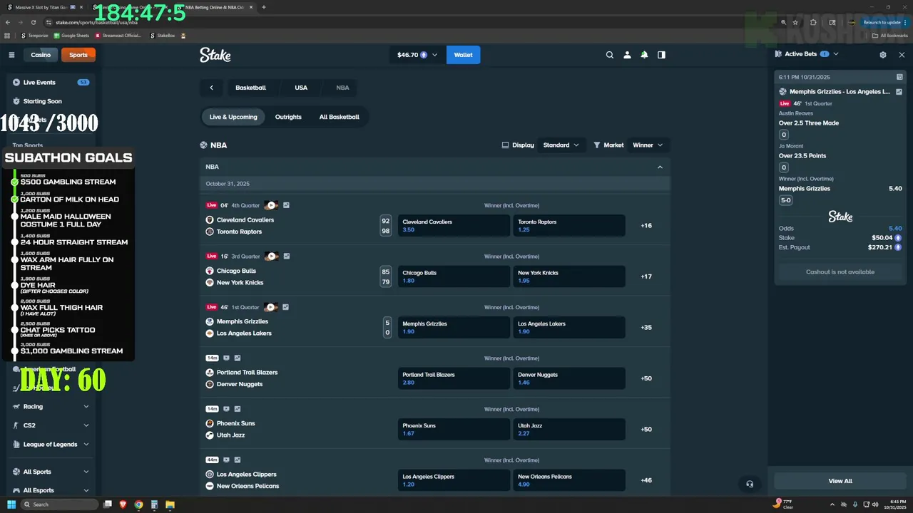The width and height of the screenshot is (913, 513).
Task: Switch to the Sports tab
Action: [78, 55]
